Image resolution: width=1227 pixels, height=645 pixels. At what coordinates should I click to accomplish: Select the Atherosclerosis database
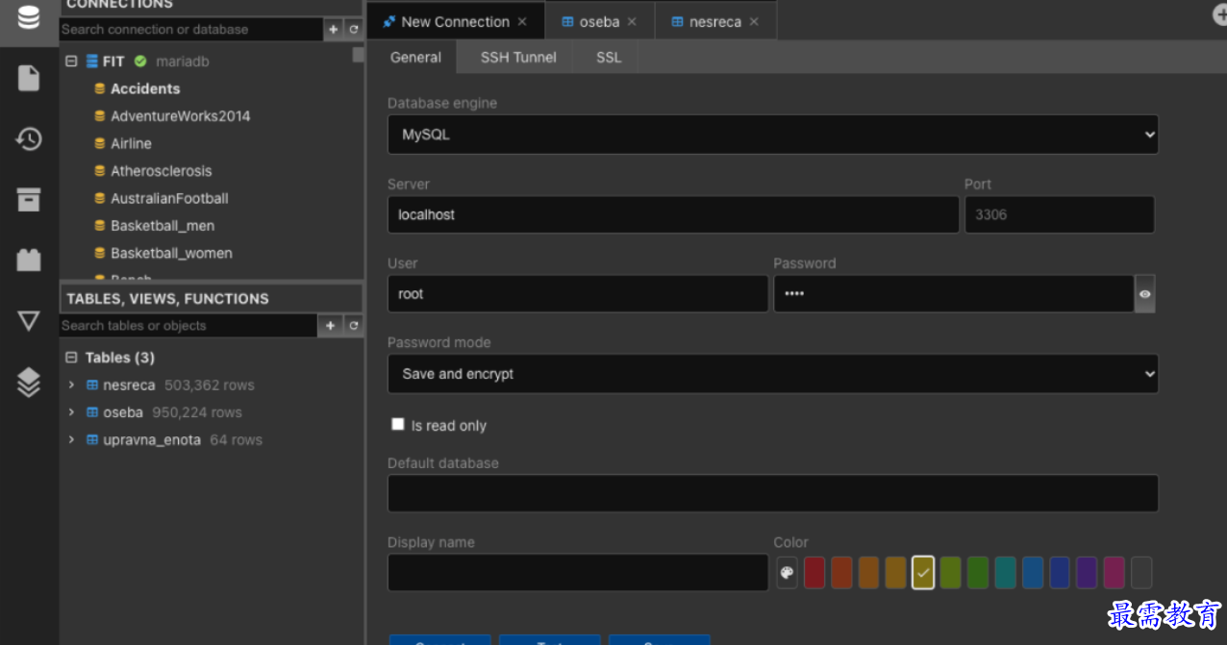click(161, 171)
